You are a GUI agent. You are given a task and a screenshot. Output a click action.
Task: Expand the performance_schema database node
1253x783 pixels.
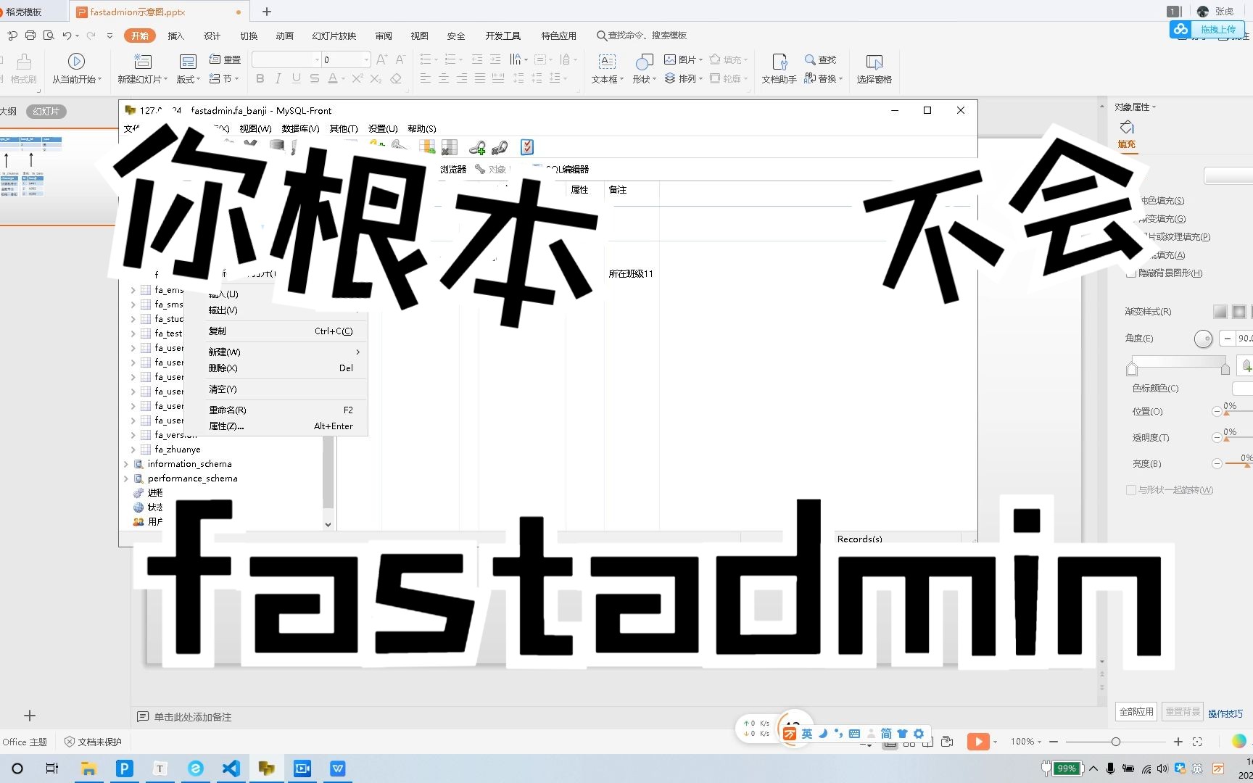pyautogui.click(x=126, y=478)
